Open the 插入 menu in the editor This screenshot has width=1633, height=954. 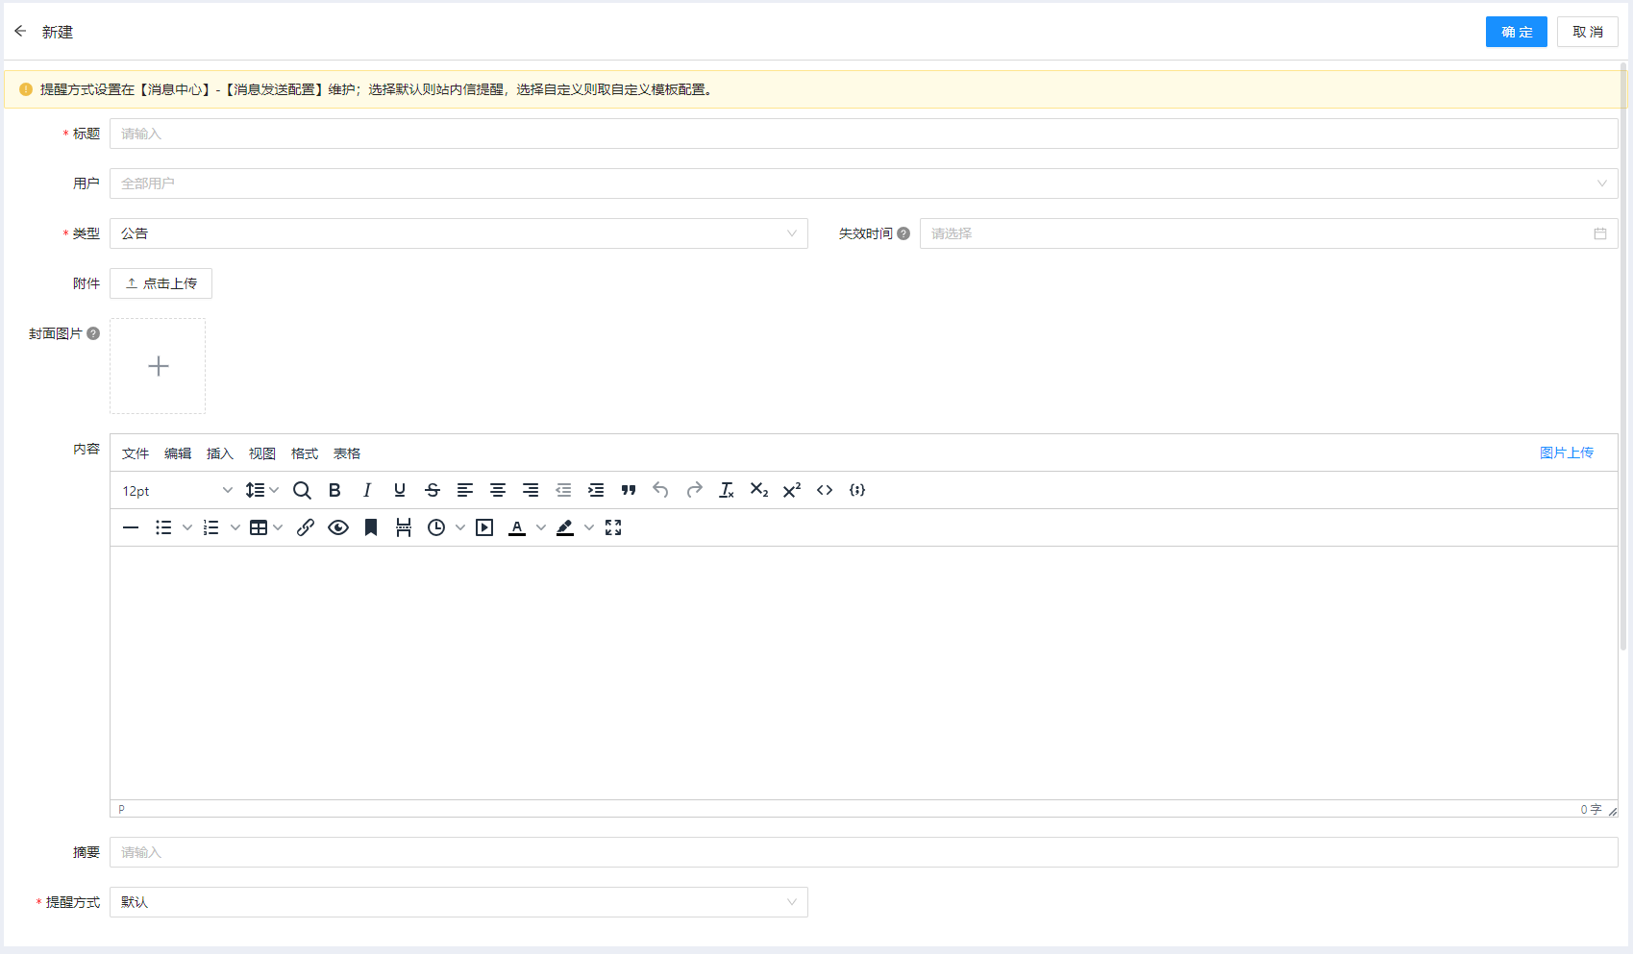coord(219,453)
